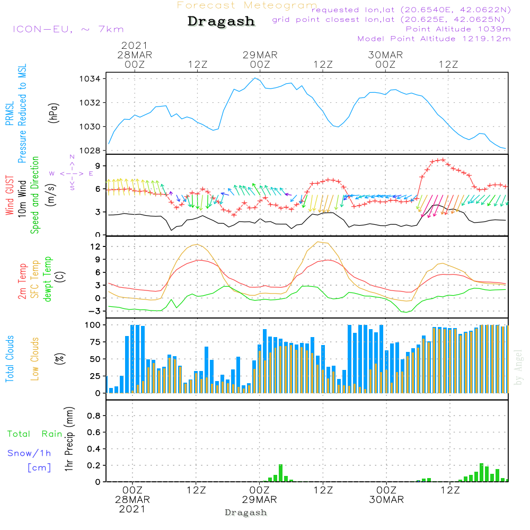Viewport: 530px width, 530px height.
Task: Click the requested lon,lat coordinates text
Action: click(411, 10)
